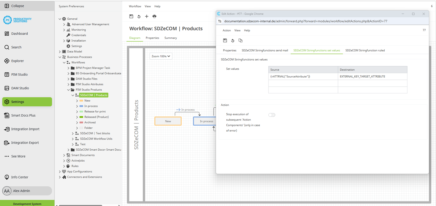The height and width of the screenshot is (206, 436).
Task: Expand the Connectors and Extensions node
Action: [x=60, y=177]
